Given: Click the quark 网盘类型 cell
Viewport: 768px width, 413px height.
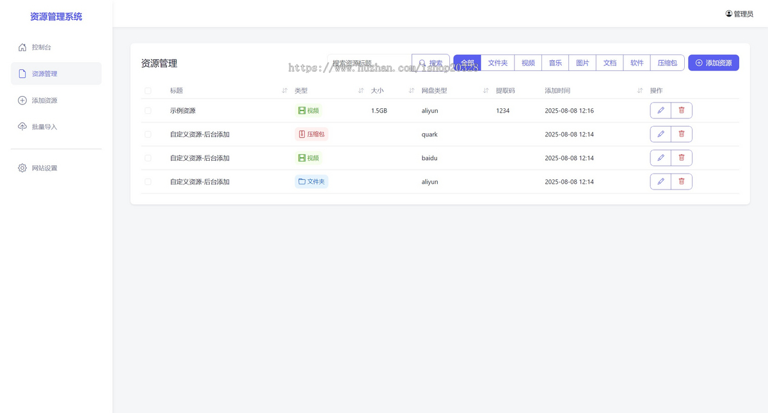Looking at the screenshot, I should pyautogui.click(x=430, y=134).
